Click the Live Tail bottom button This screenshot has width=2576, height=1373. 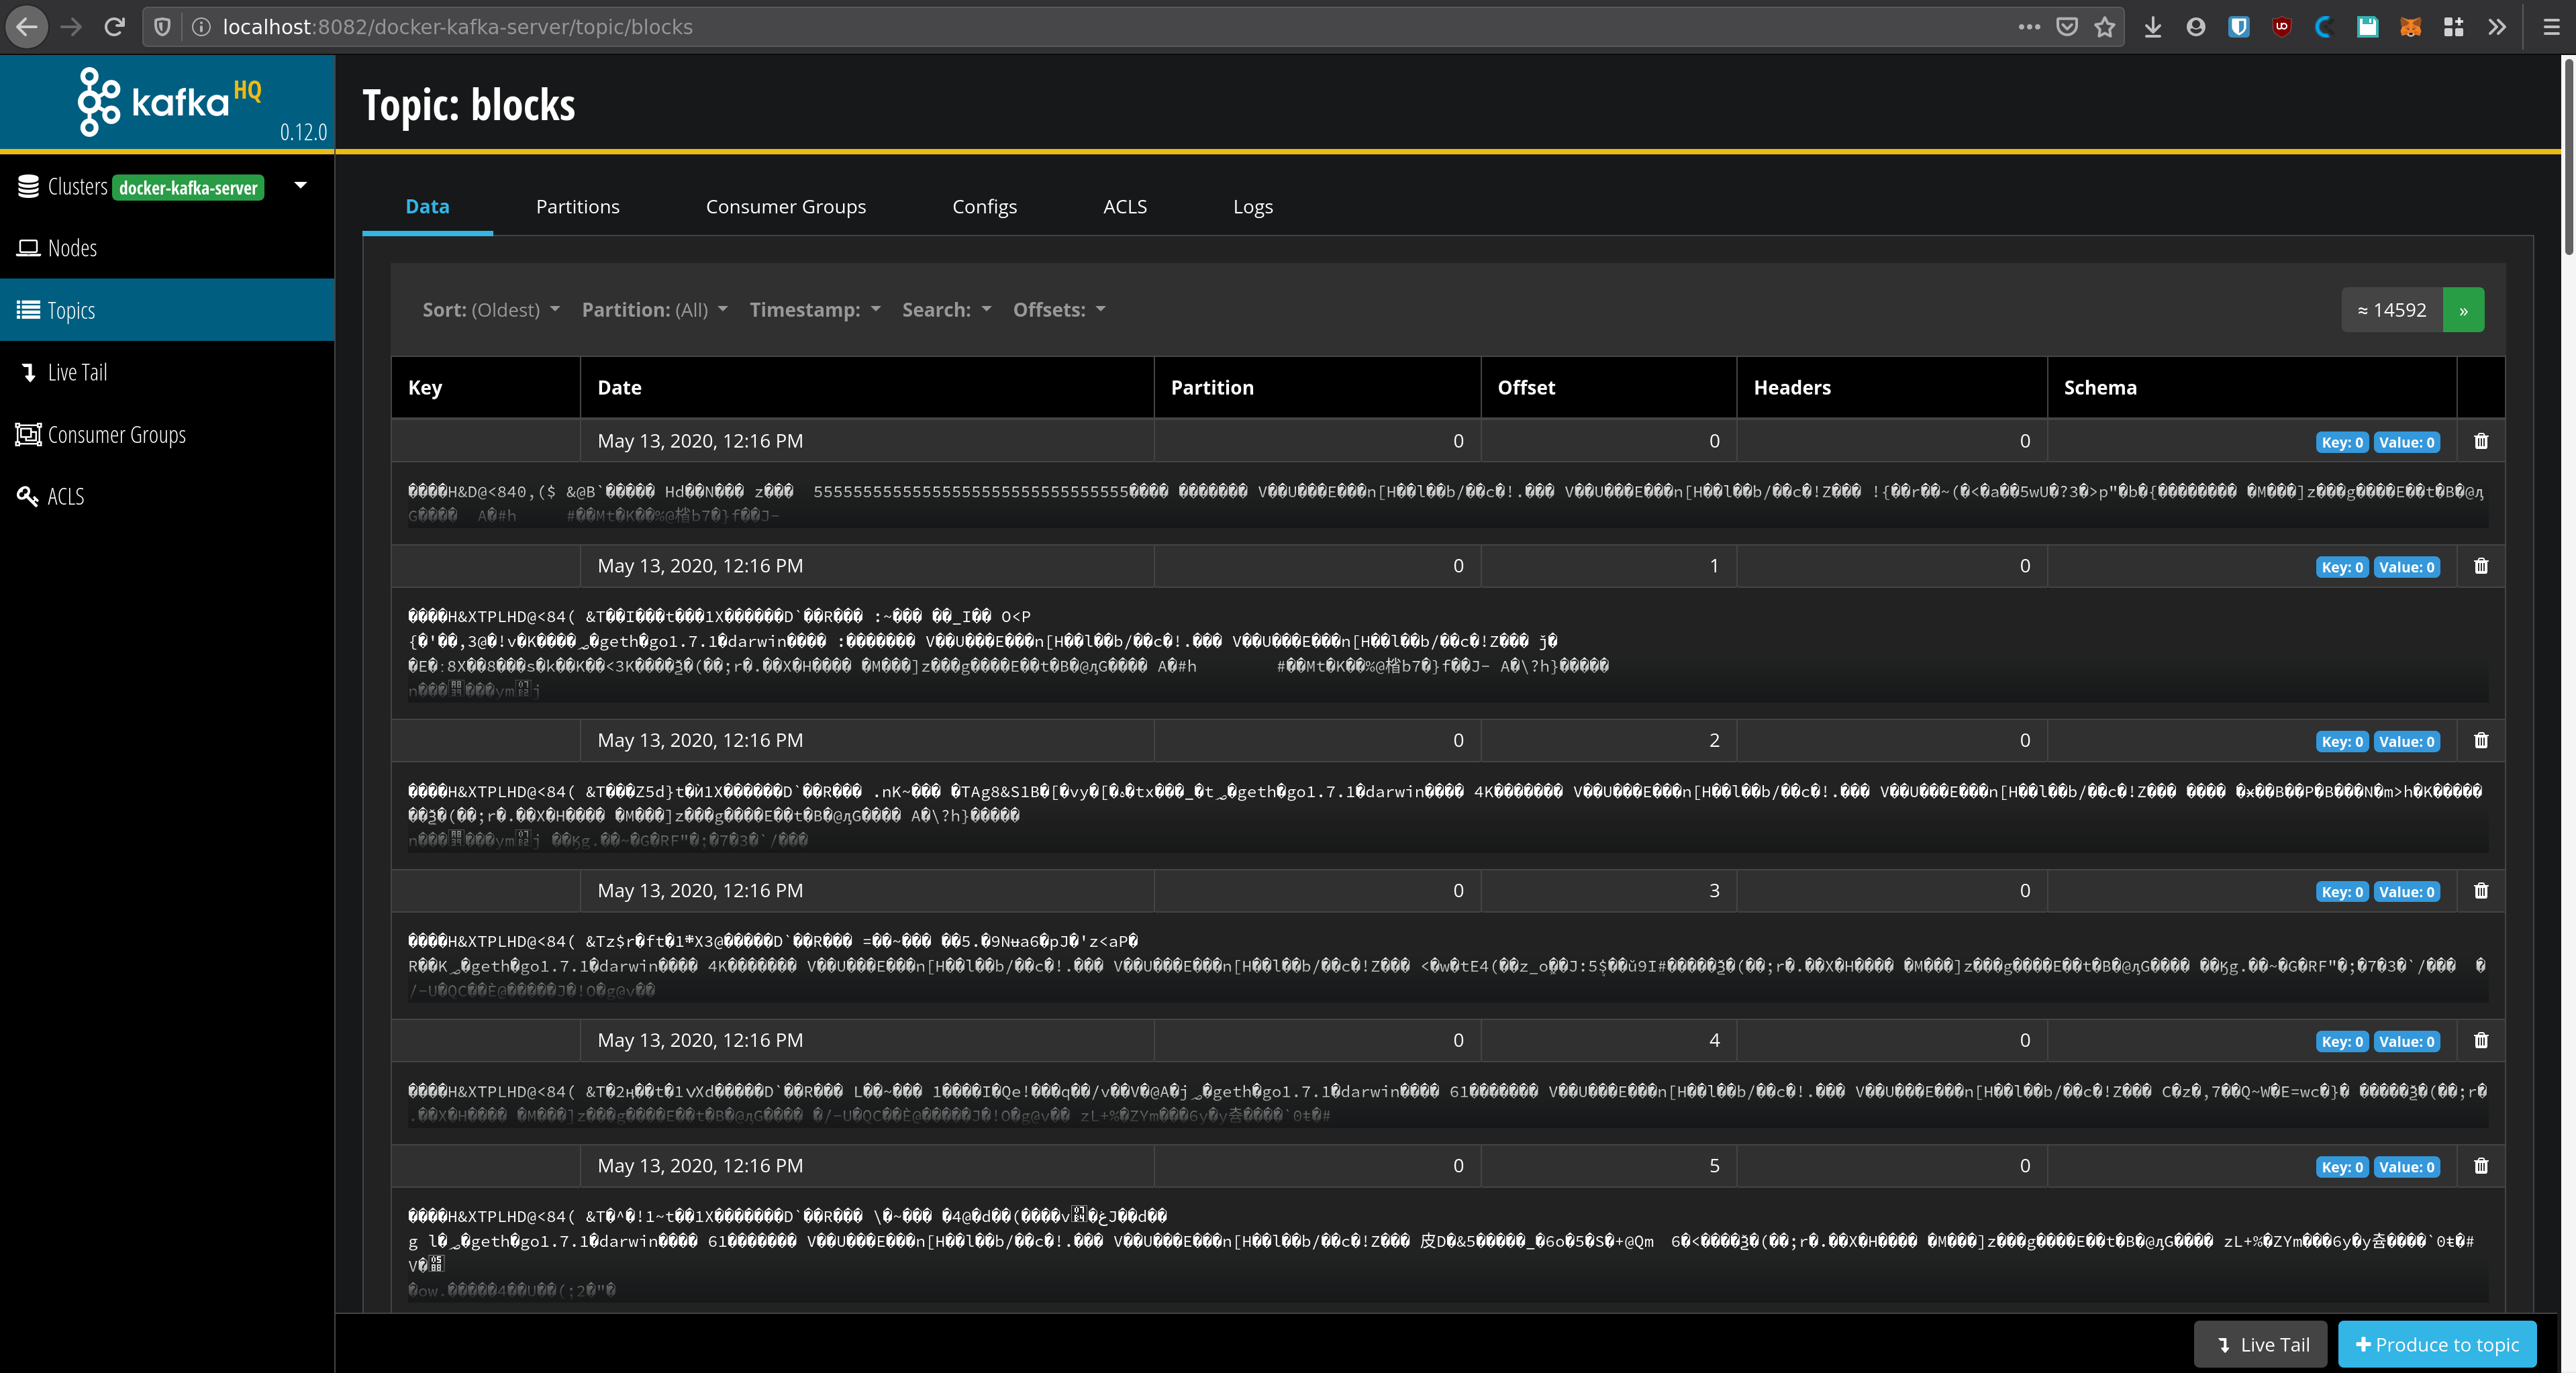click(2261, 1344)
